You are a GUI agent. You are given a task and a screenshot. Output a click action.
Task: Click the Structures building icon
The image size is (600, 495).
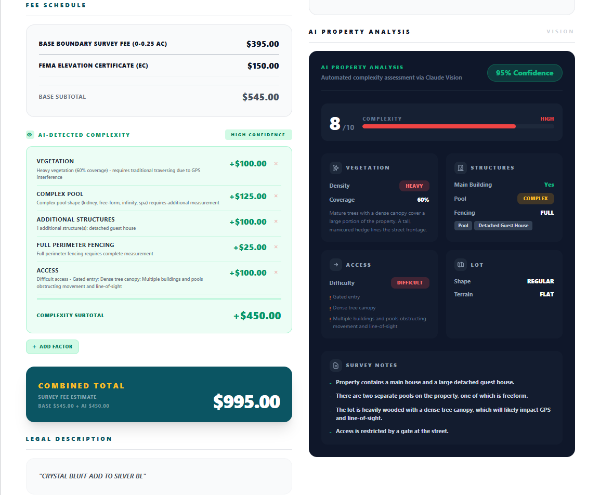coord(460,167)
